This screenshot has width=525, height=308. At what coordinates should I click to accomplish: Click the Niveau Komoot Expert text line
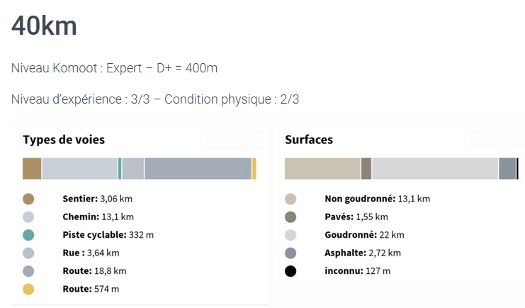pos(114,68)
